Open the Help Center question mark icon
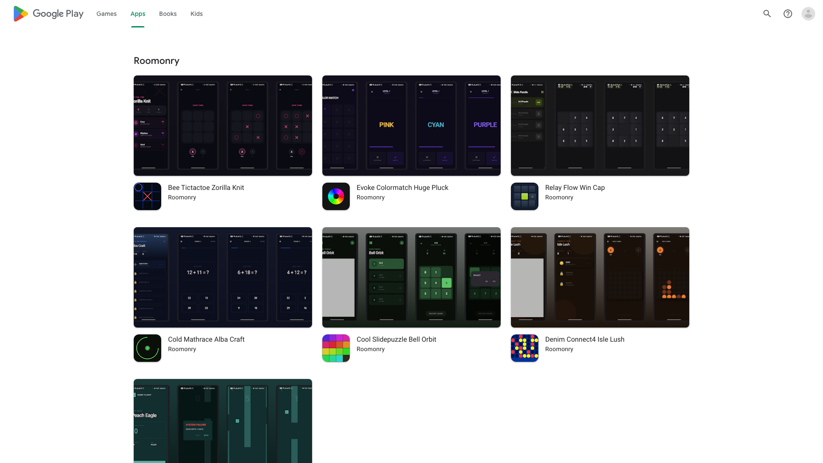The image size is (823, 463). point(788,14)
